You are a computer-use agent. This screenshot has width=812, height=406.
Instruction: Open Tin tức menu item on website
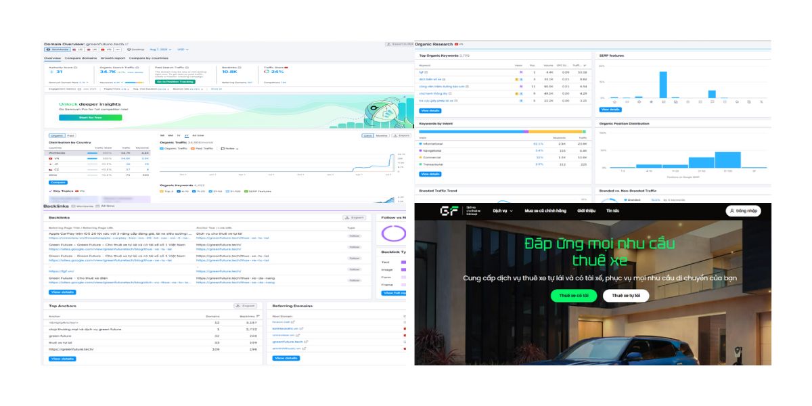click(x=612, y=211)
